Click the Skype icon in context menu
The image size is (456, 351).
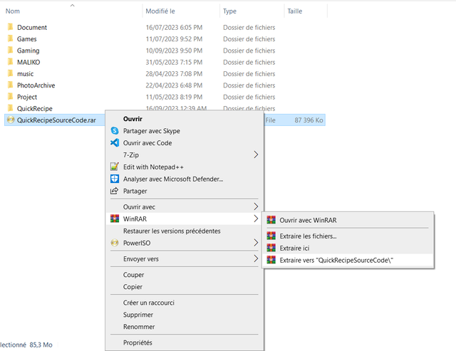click(115, 131)
